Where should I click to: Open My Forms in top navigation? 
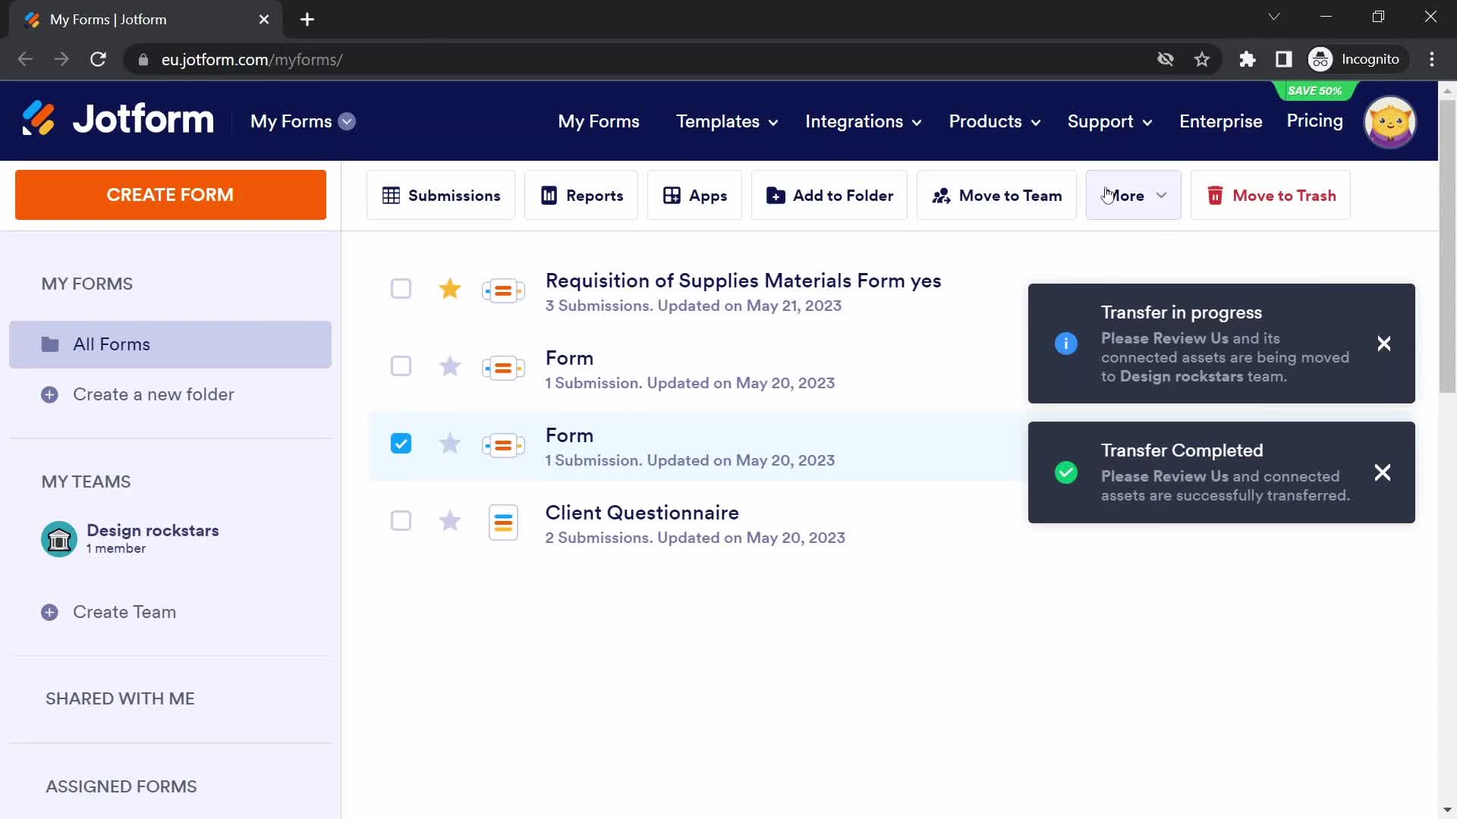pyautogui.click(x=599, y=122)
